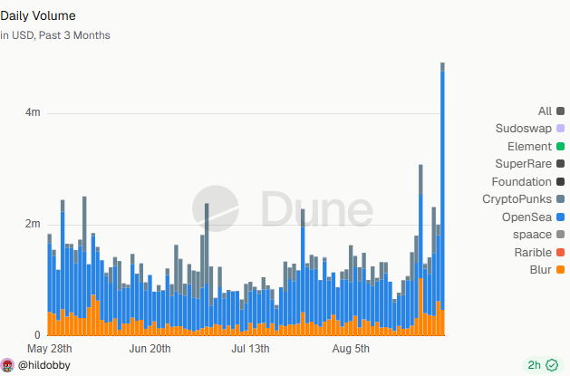Click the Daily Volume chart title
This screenshot has width=570, height=376.
tap(38, 16)
